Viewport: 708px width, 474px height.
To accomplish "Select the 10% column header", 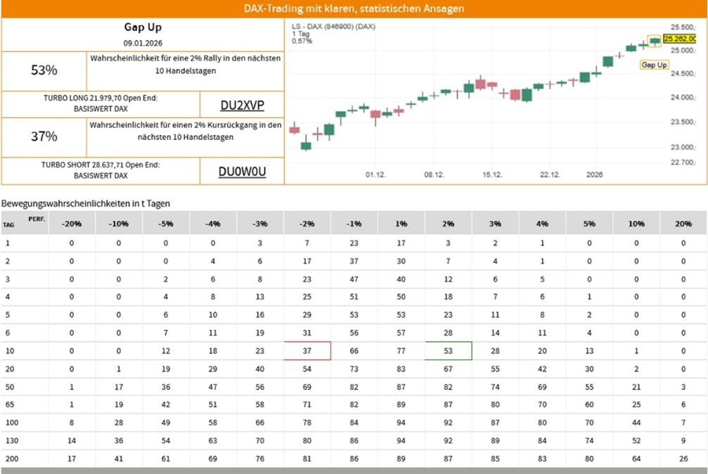I will click(x=636, y=223).
